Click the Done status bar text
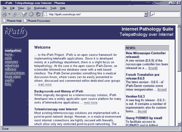The width and height of the screenshot is (182, 132). [x=5, y=129]
